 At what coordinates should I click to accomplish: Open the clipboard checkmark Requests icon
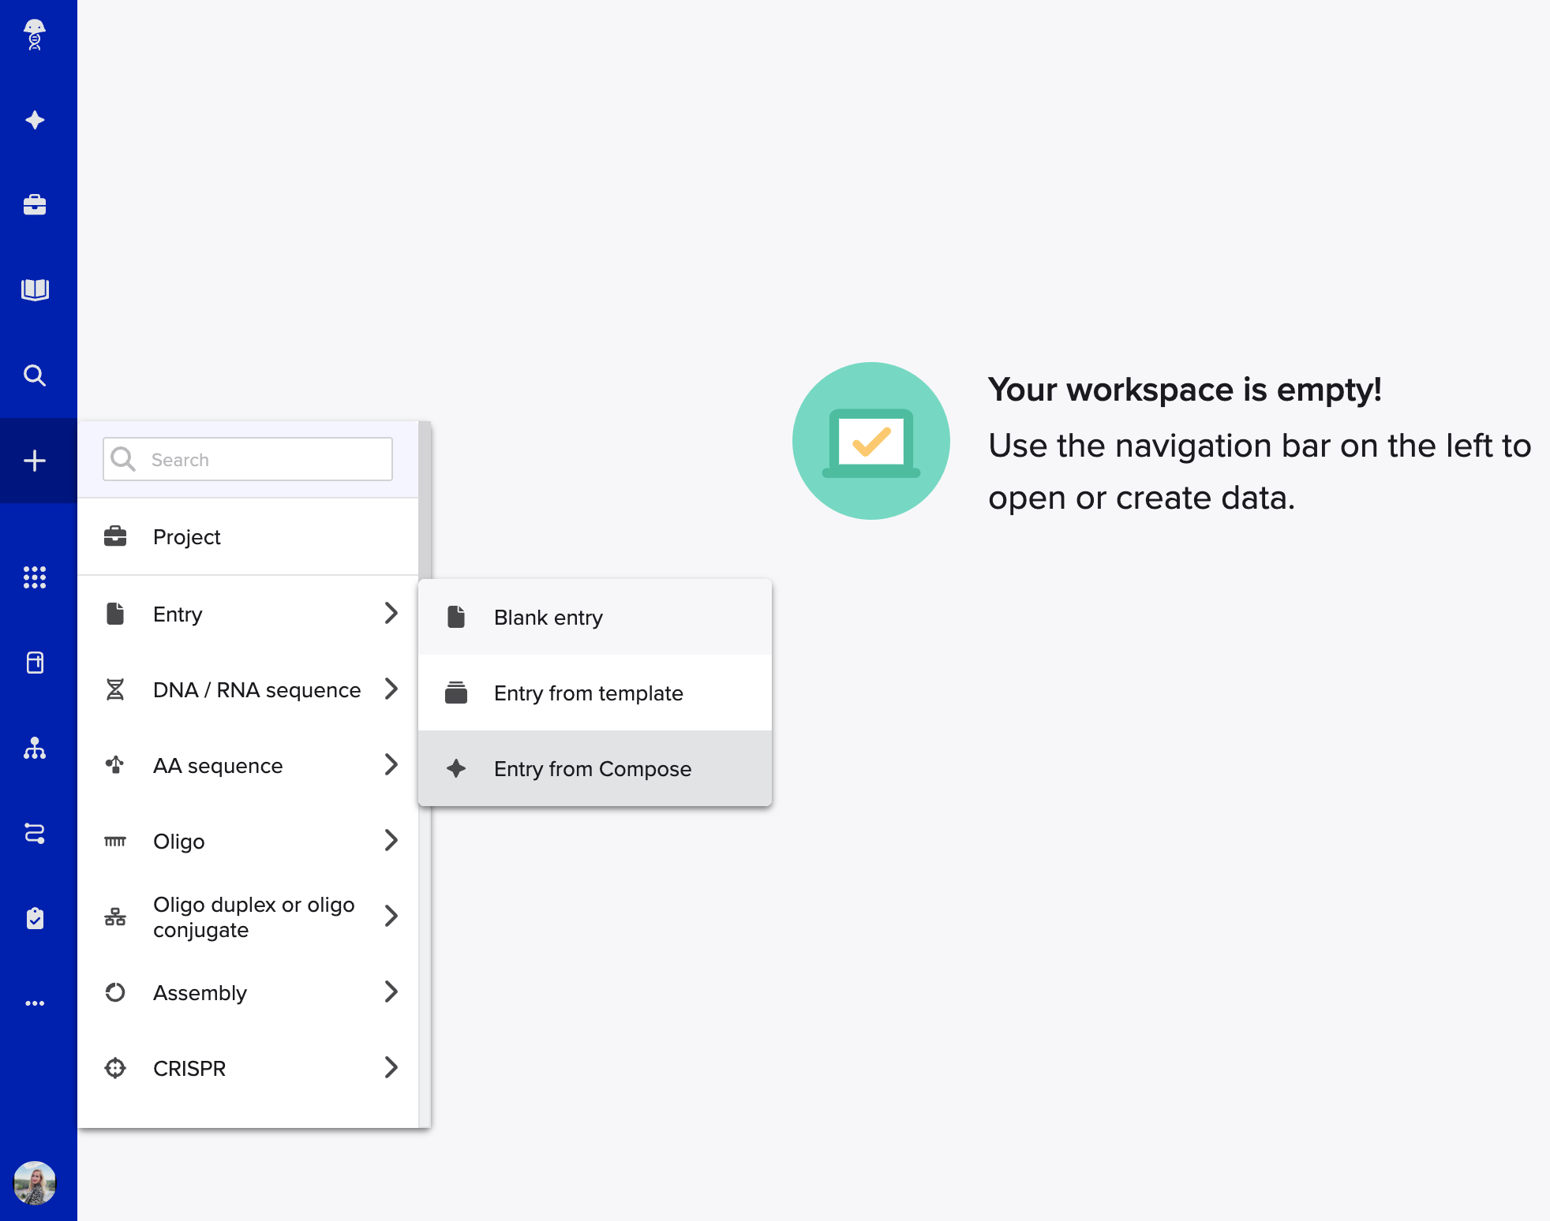35,918
